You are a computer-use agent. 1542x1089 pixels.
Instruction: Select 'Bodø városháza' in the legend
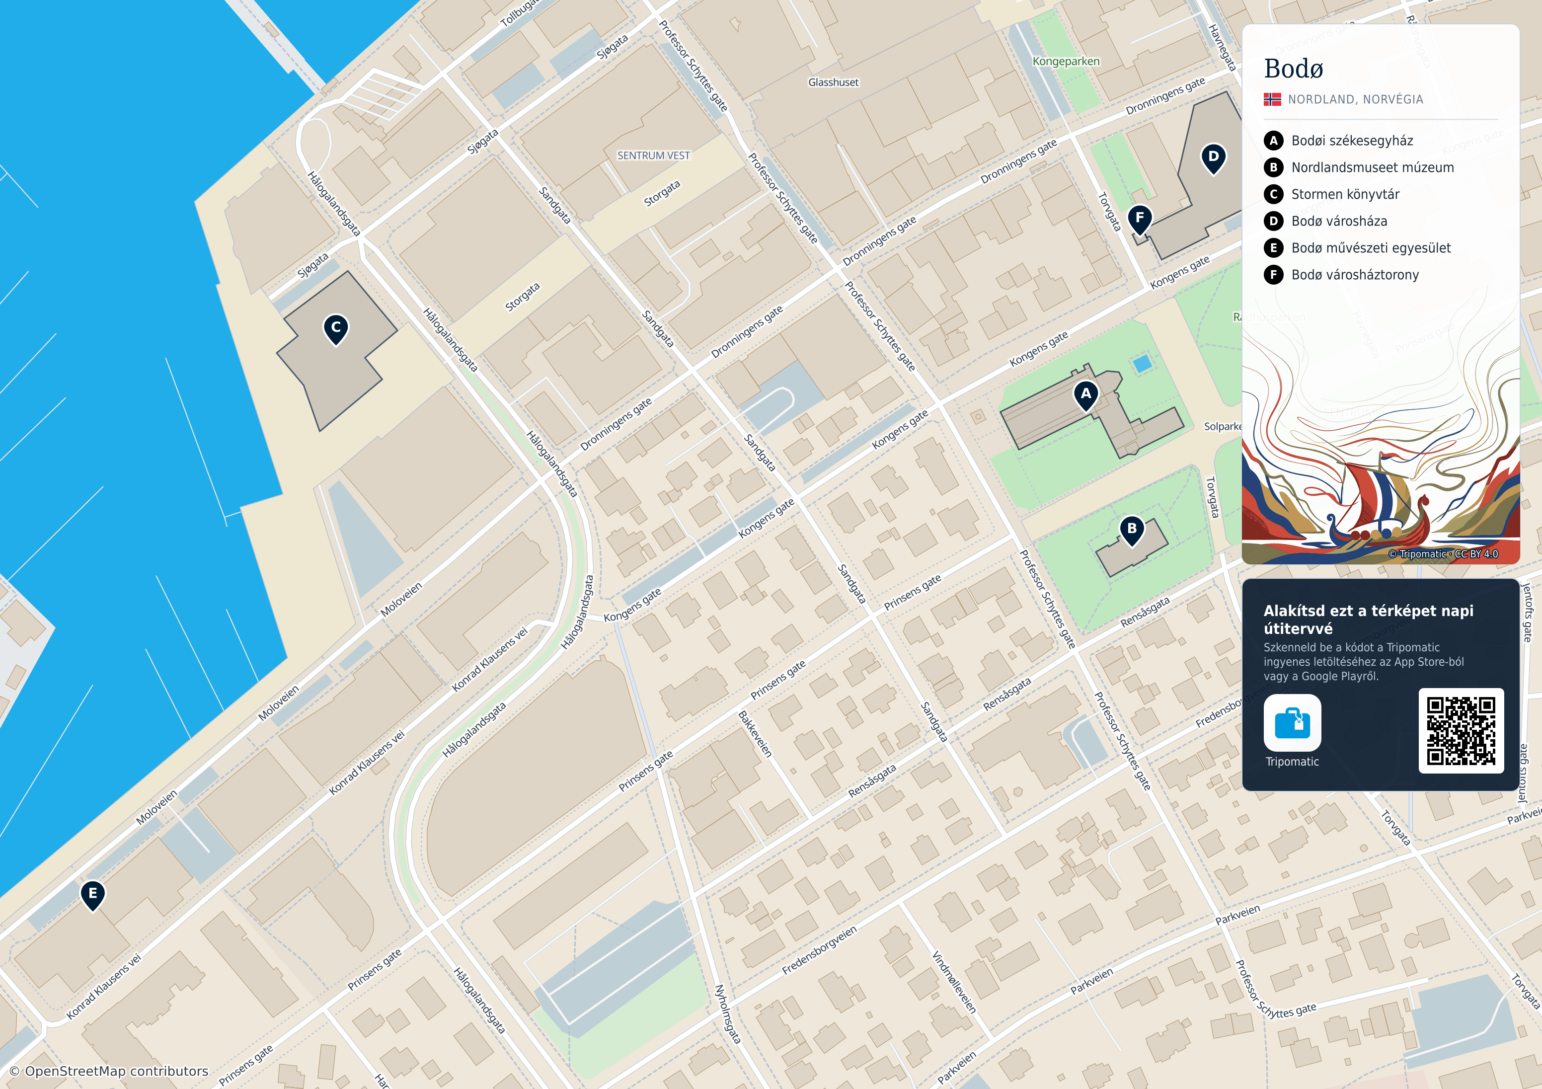(x=1339, y=221)
